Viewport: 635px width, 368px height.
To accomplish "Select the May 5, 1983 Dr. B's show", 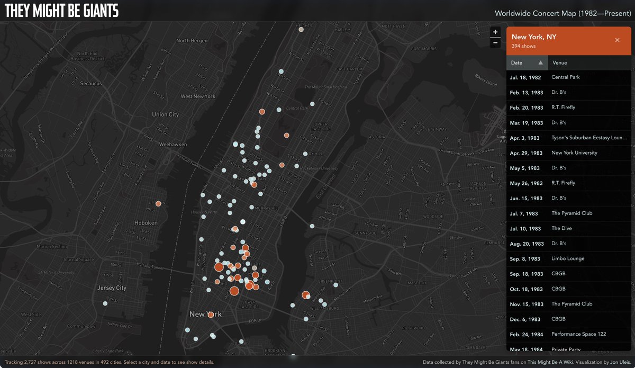I will tap(569, 168).
